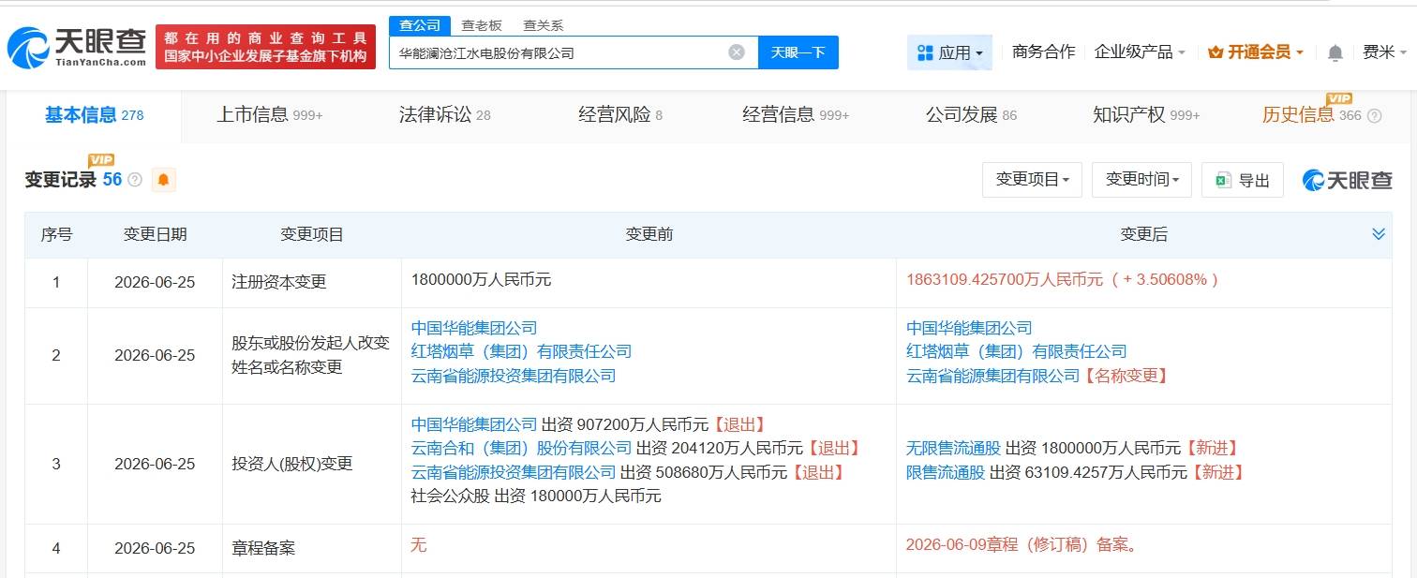The height and width of the screenshot is (578, 1417).
Task: Clear the search box text
Action: (737, 52)
